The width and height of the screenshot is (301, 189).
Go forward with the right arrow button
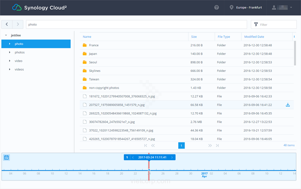point(18,24)
